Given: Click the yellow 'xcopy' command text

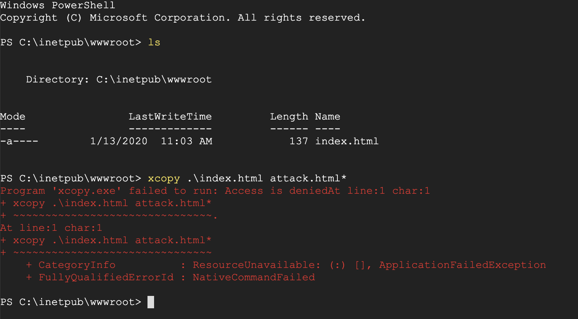Looking at the screenshot, I should [164, 178].
